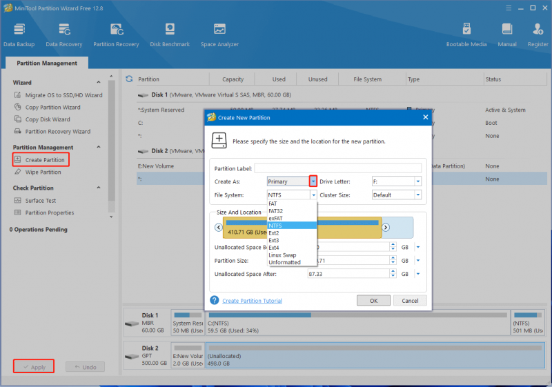This screenshot has height=387, width=552.
Task: Choose exFAT in file system list
Action: 292,218
